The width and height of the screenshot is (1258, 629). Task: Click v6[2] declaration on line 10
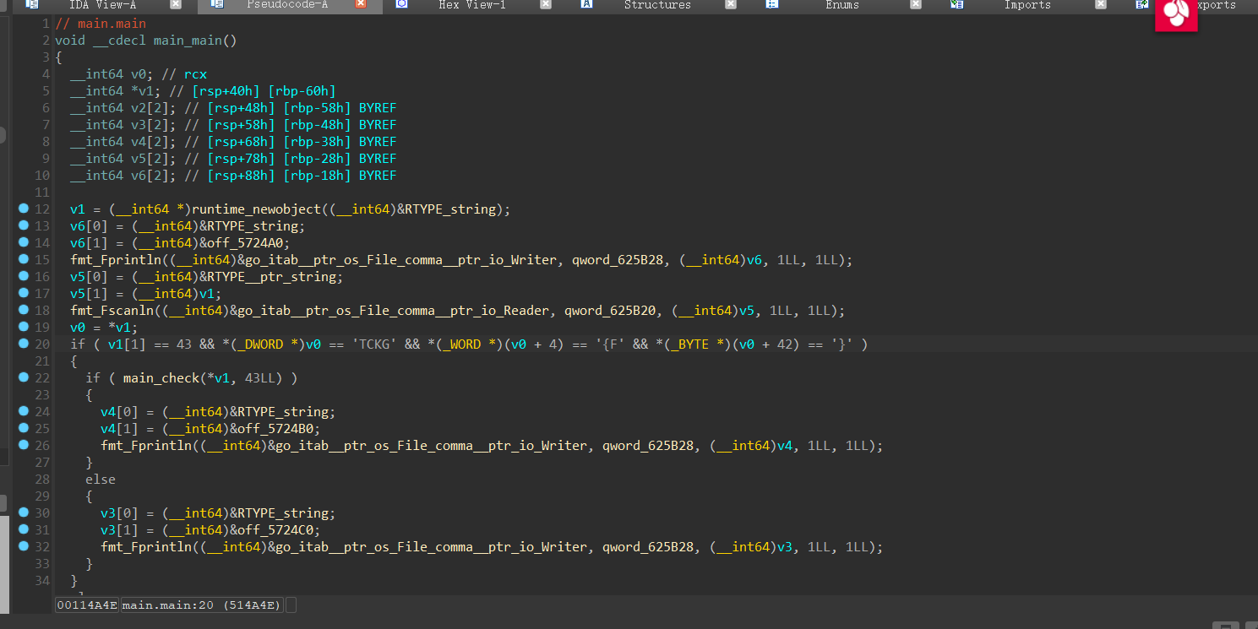click(150, 176)
